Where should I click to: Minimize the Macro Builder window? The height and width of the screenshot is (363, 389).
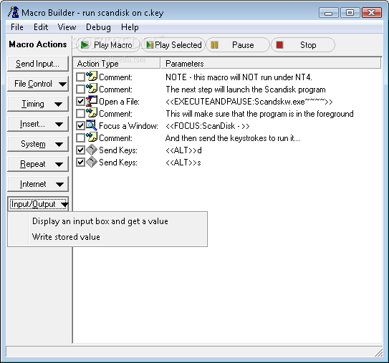329,13
